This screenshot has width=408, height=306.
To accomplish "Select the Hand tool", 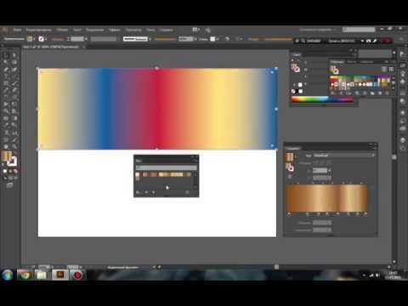I will pyautogui.click(x=6, y=146).
